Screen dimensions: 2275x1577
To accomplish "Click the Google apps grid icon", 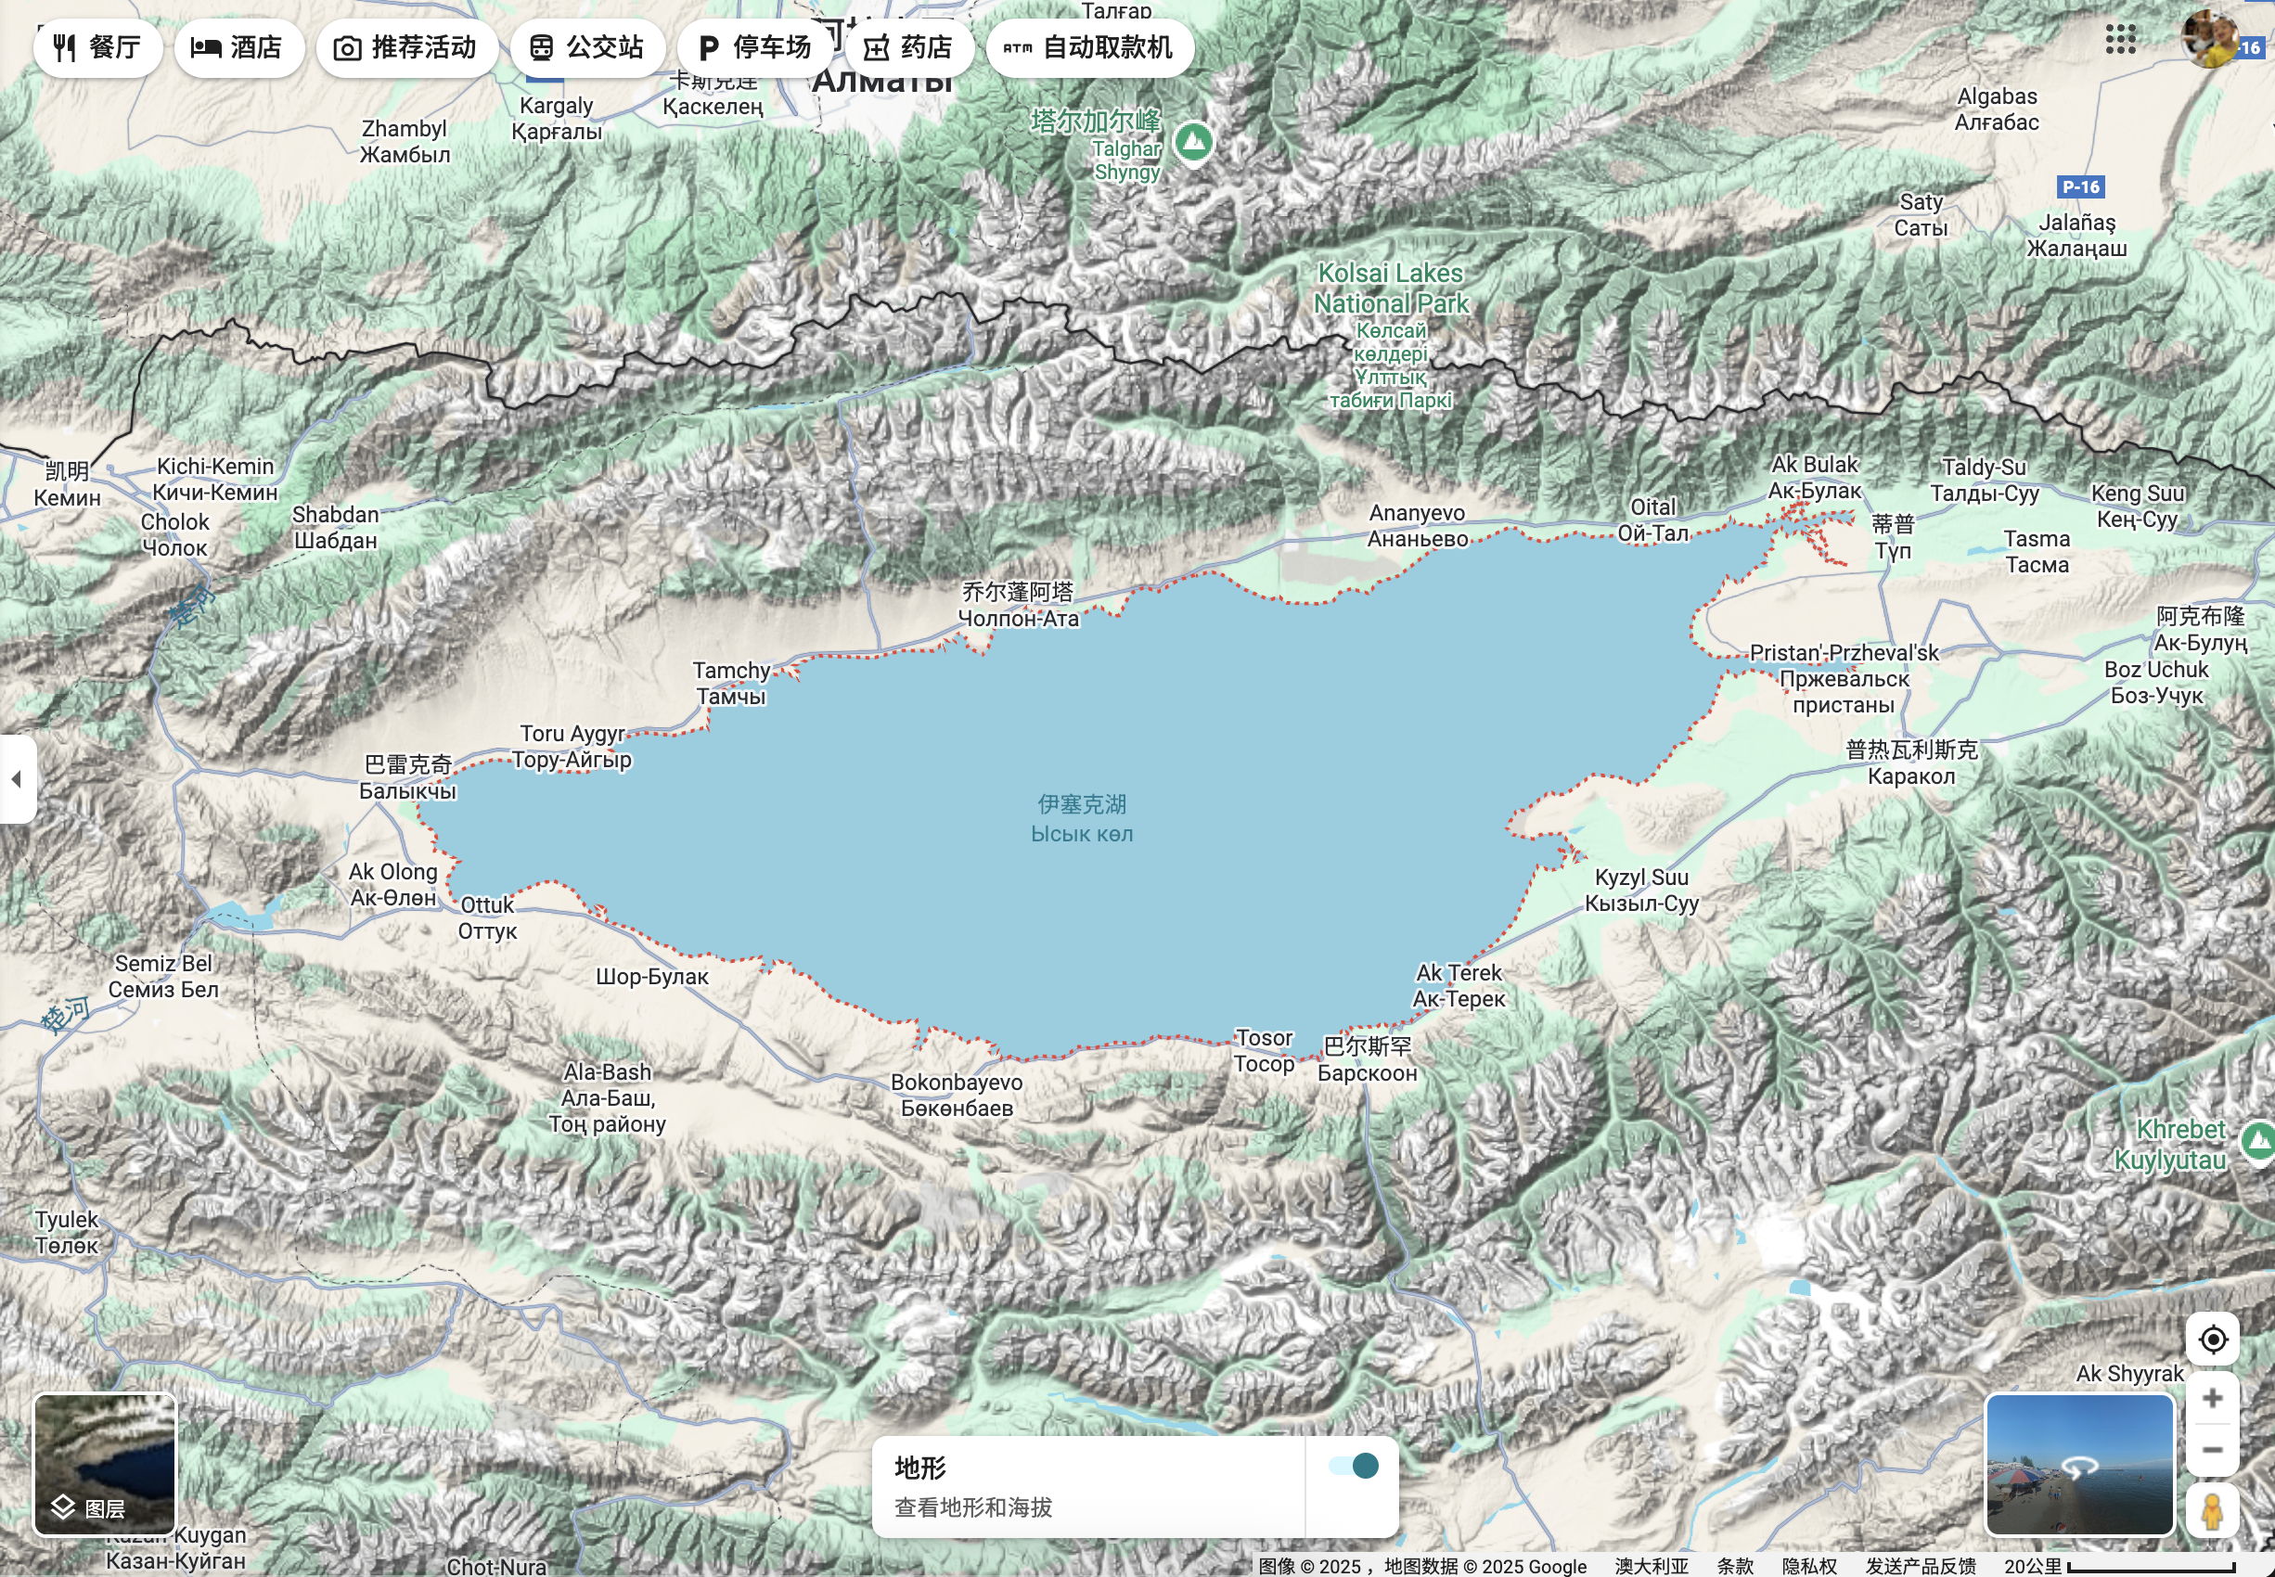I will click(2120, 40).
